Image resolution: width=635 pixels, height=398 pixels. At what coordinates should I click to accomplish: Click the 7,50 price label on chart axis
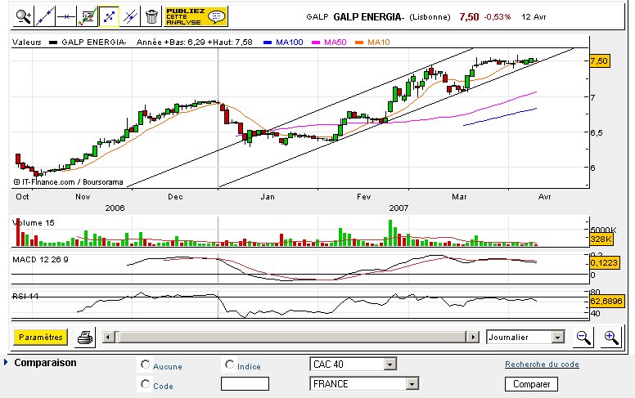pyautogui.click(x=599, y=61)
